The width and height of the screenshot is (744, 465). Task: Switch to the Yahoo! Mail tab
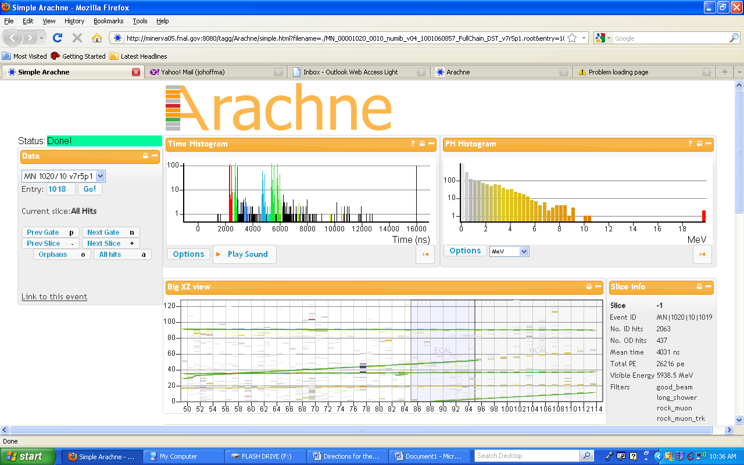[209, 72]
